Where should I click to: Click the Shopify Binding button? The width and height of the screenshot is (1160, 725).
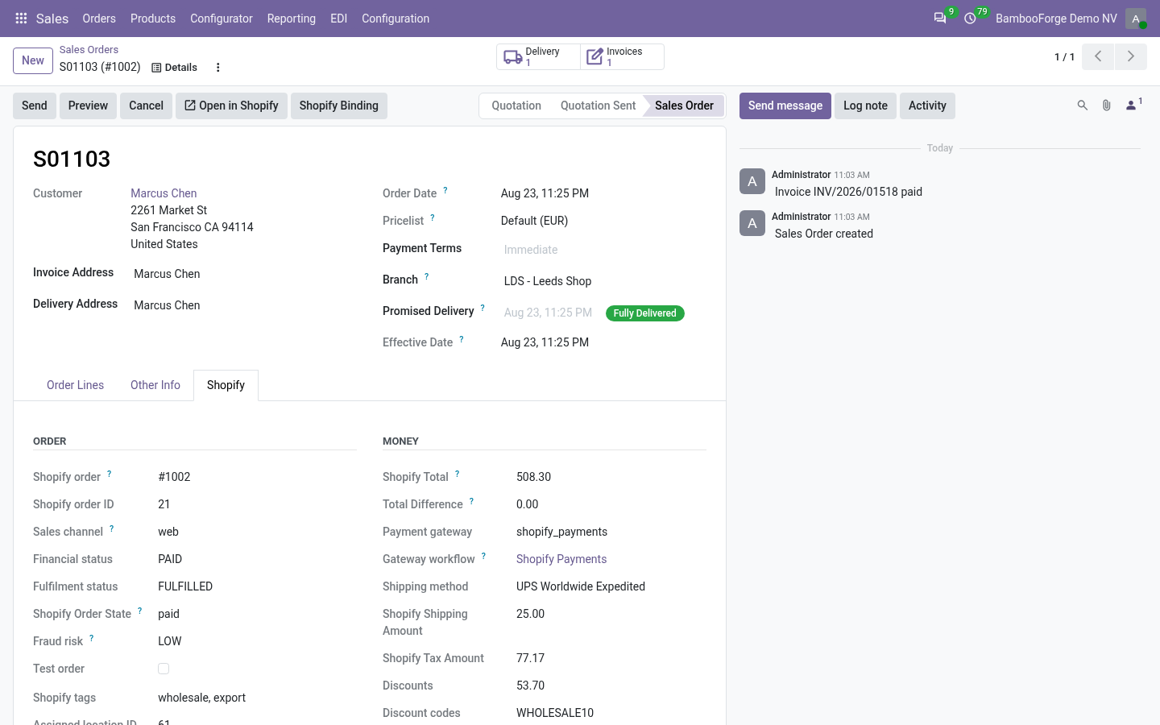(339, 106)
